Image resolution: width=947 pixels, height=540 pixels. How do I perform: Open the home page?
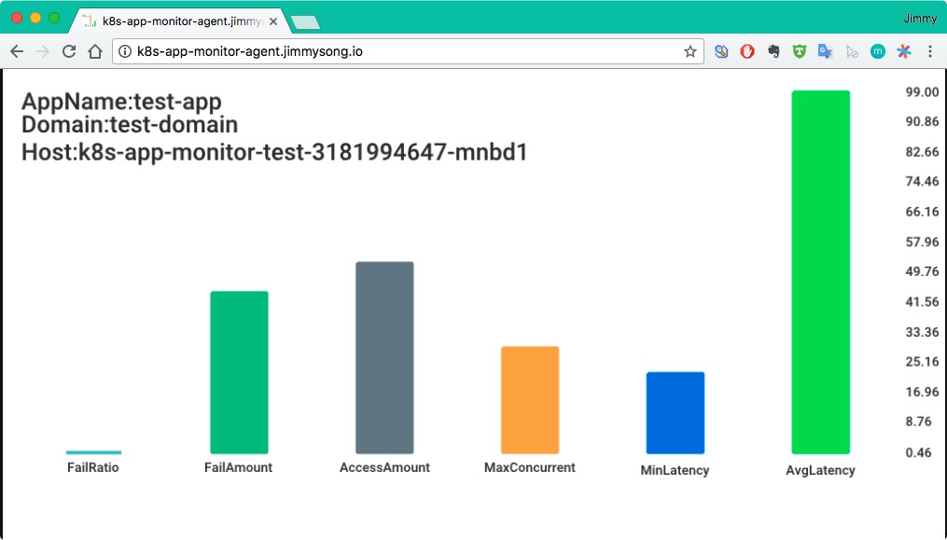pyautogui.click(x=94, y=52)
